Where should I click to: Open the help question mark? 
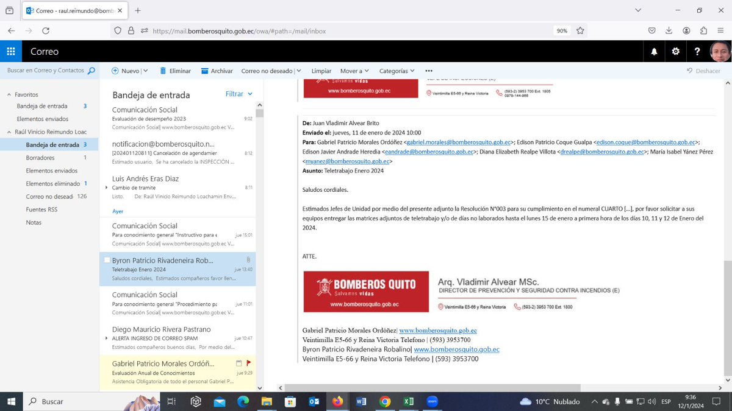697,52
